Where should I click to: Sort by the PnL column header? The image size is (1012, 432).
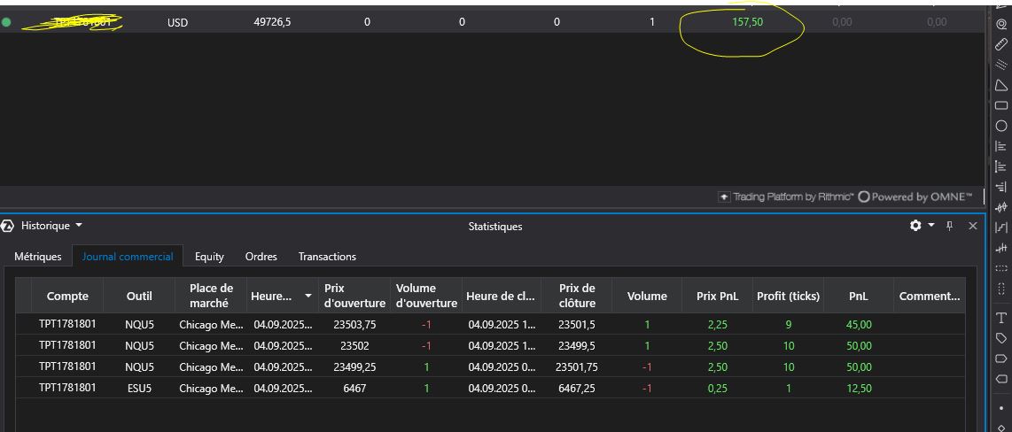(x=858, y=297)
